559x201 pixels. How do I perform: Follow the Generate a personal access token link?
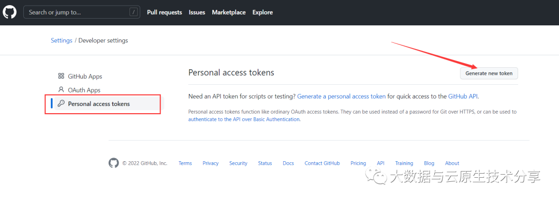[x=341, y=96]
